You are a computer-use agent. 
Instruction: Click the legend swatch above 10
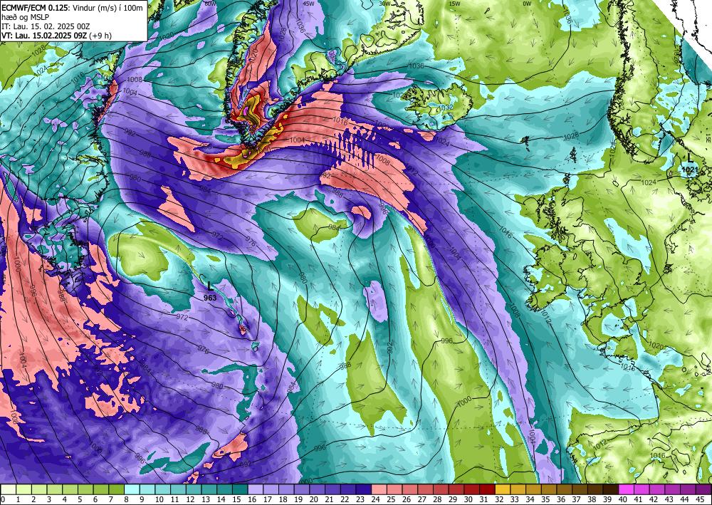163,489
